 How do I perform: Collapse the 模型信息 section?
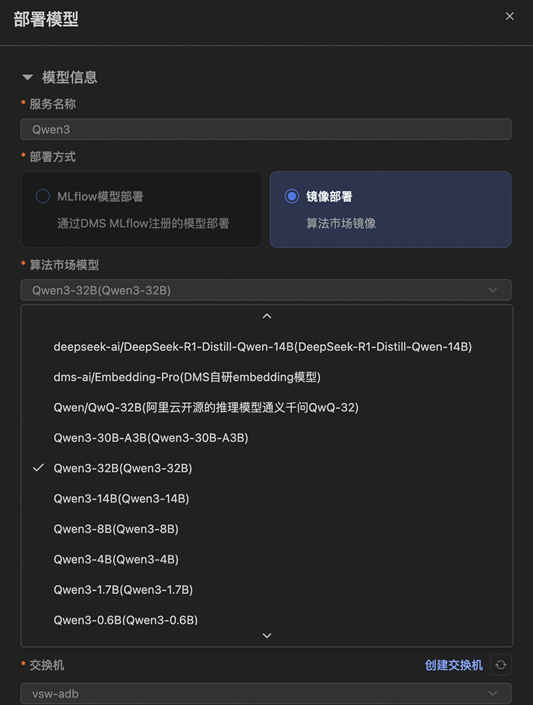tap(27, 78)
